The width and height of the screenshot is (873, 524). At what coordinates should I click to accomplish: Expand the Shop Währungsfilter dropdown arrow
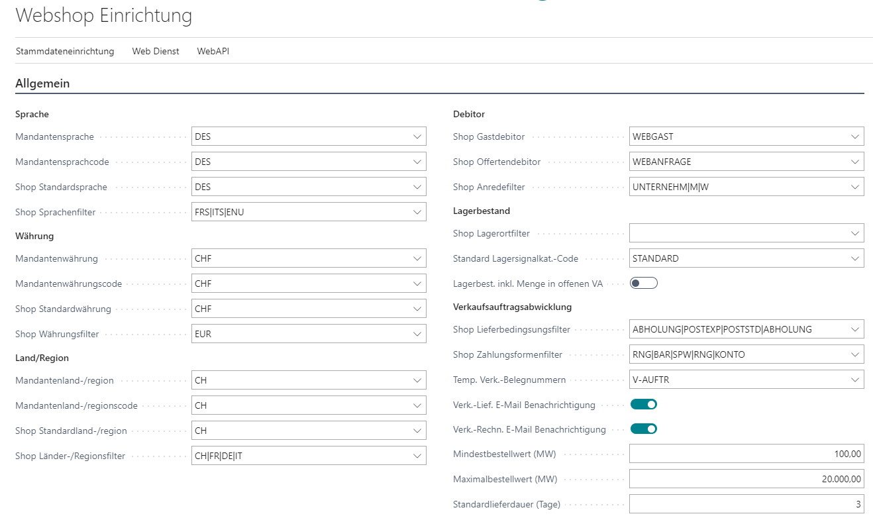tap(417, 334)
